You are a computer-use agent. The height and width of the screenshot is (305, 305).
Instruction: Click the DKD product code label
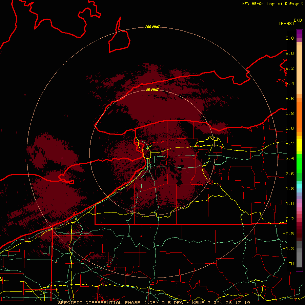(298, 20)
